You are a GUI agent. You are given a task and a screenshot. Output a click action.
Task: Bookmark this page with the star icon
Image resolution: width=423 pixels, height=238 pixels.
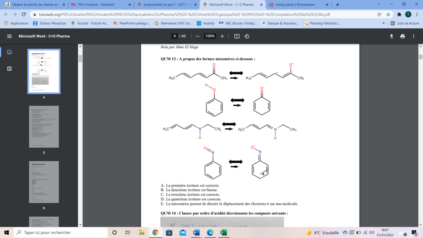pyautogui.click(x=388, y=14)
